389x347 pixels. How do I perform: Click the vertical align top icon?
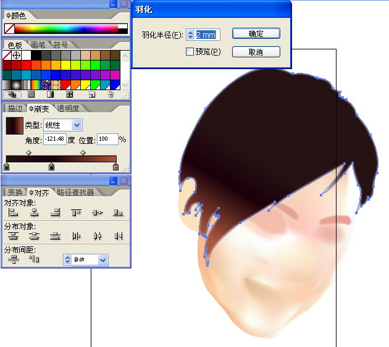pos(76,213)
